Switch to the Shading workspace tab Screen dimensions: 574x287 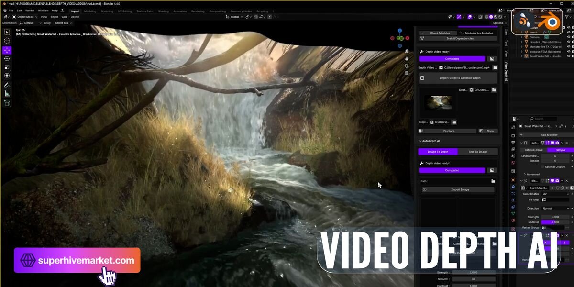(x=163, y=11)
